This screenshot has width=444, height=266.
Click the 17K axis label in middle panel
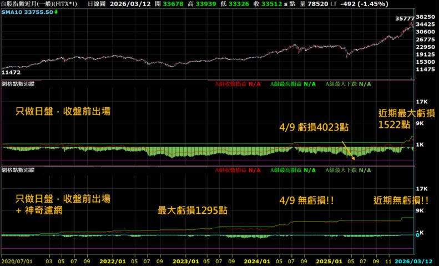point(422,102)
